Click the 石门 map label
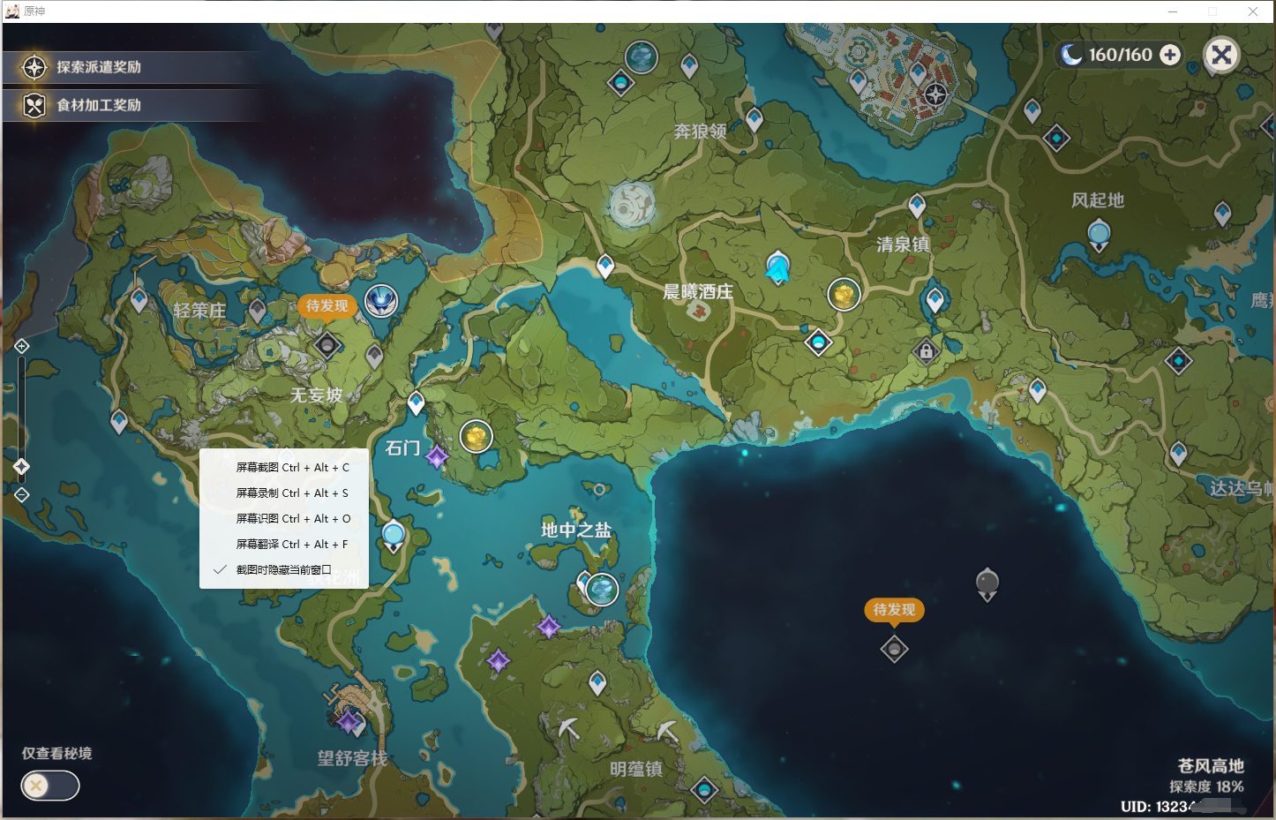This screenshot has height=820, width=1276. pyautogui.click(x=402, y=448)
